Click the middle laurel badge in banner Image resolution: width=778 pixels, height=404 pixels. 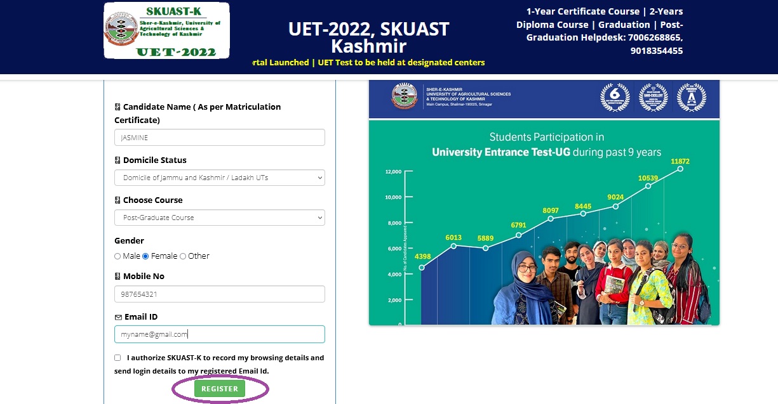[x=654, y=97]
